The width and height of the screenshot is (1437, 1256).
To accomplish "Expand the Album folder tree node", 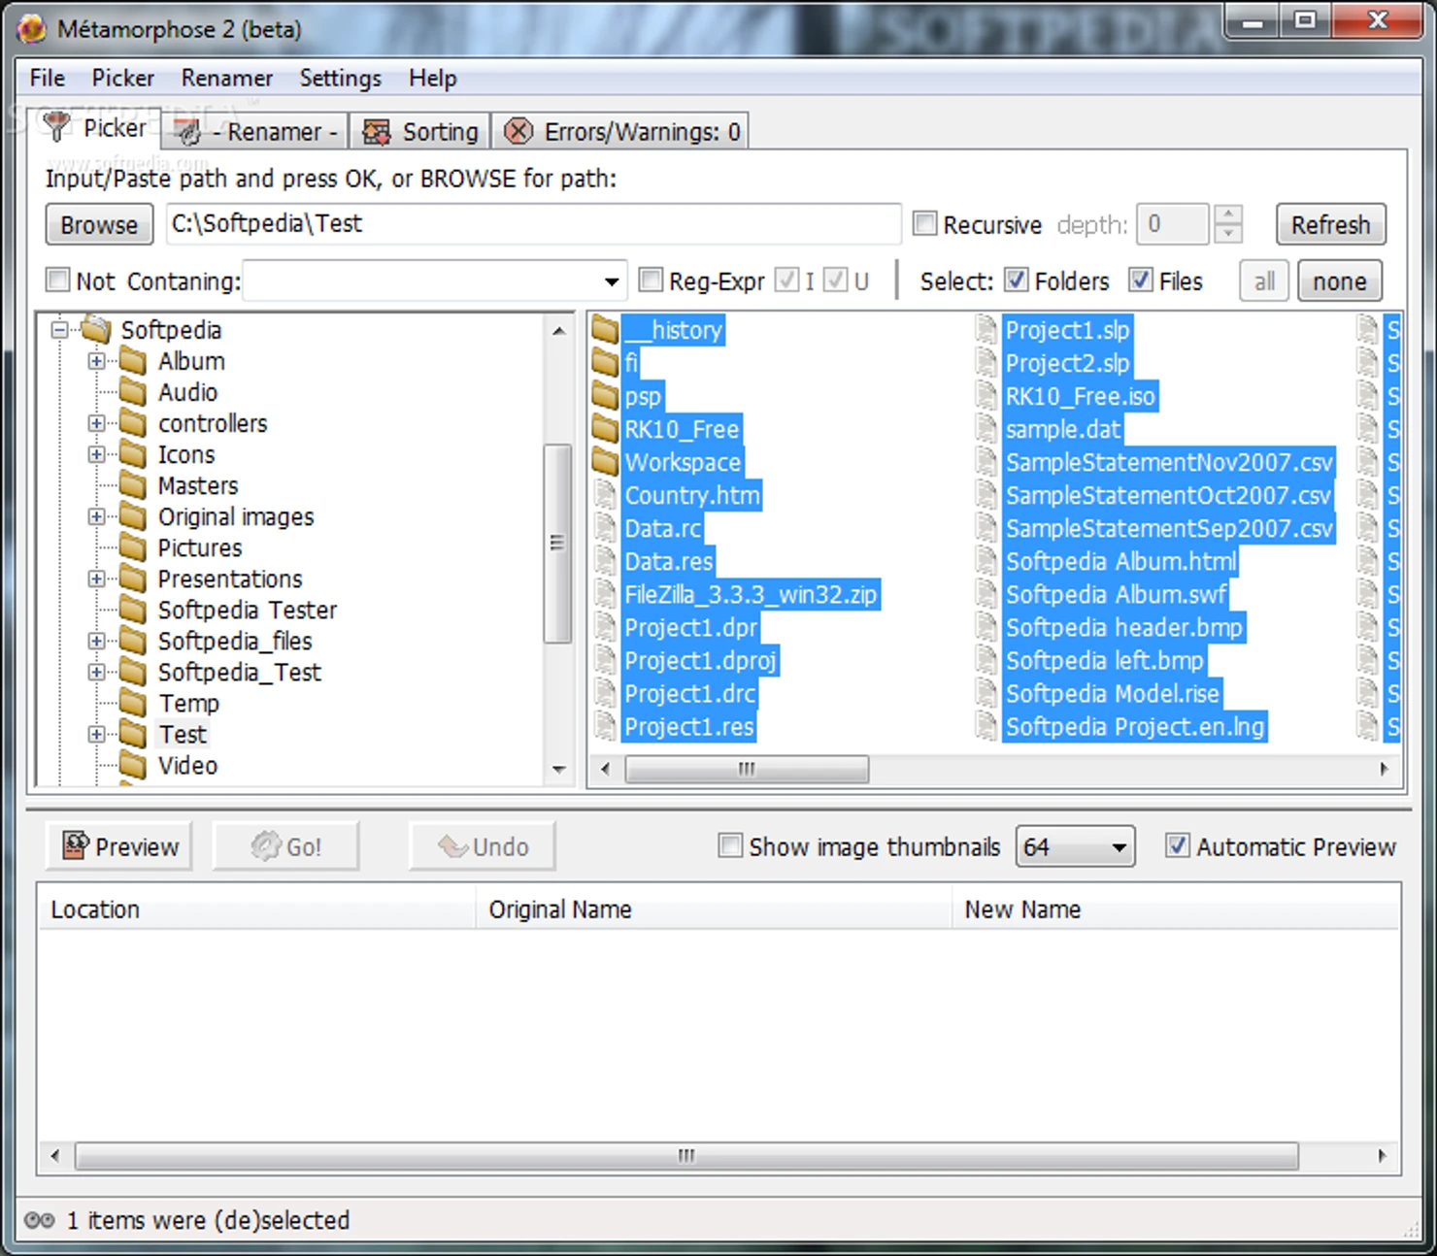I will [x=96, y=361].
